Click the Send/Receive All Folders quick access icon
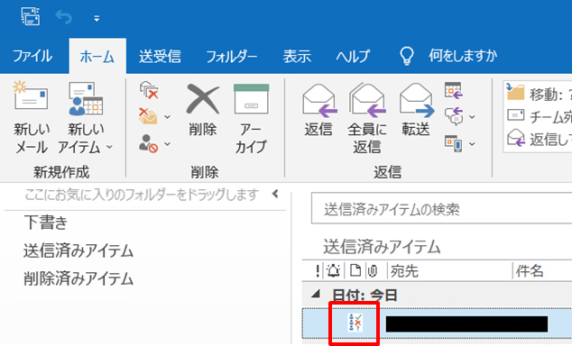 point(31,17)
